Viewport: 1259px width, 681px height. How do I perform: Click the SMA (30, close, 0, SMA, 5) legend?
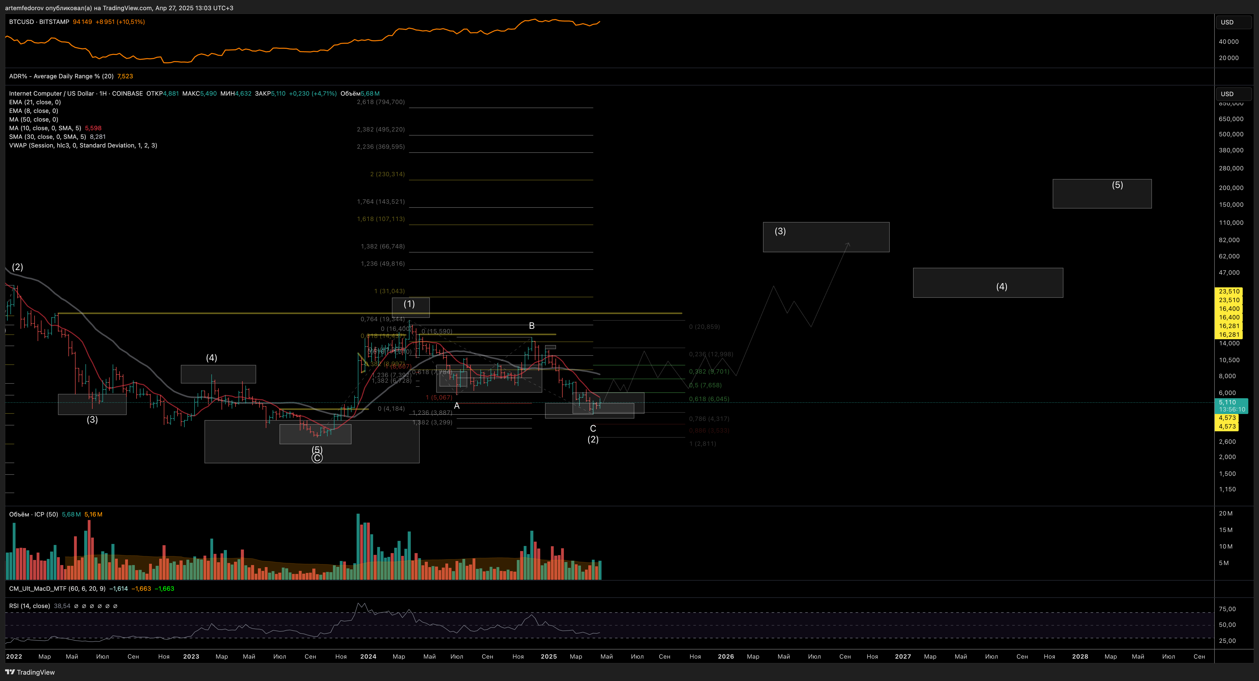47,137
